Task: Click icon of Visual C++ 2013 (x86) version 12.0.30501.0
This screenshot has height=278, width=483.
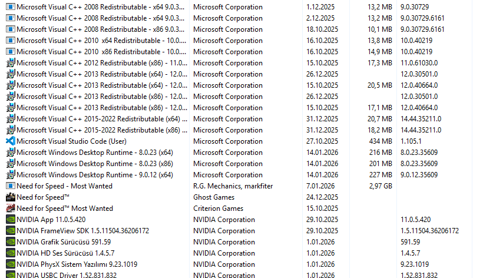Action: (x=11, y=97)
